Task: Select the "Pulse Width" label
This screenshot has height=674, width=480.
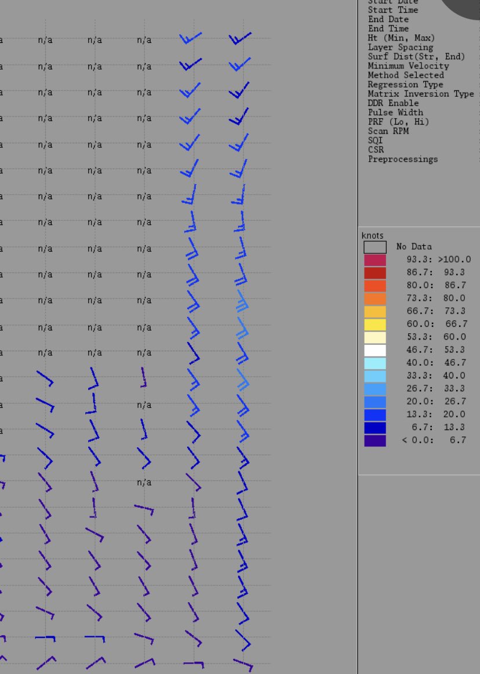Action: coord(395,112)
